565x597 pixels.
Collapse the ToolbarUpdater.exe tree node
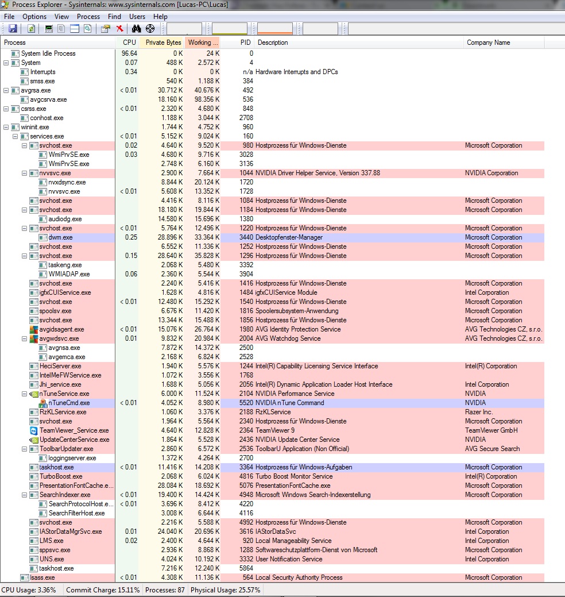[x=24, y=449]
